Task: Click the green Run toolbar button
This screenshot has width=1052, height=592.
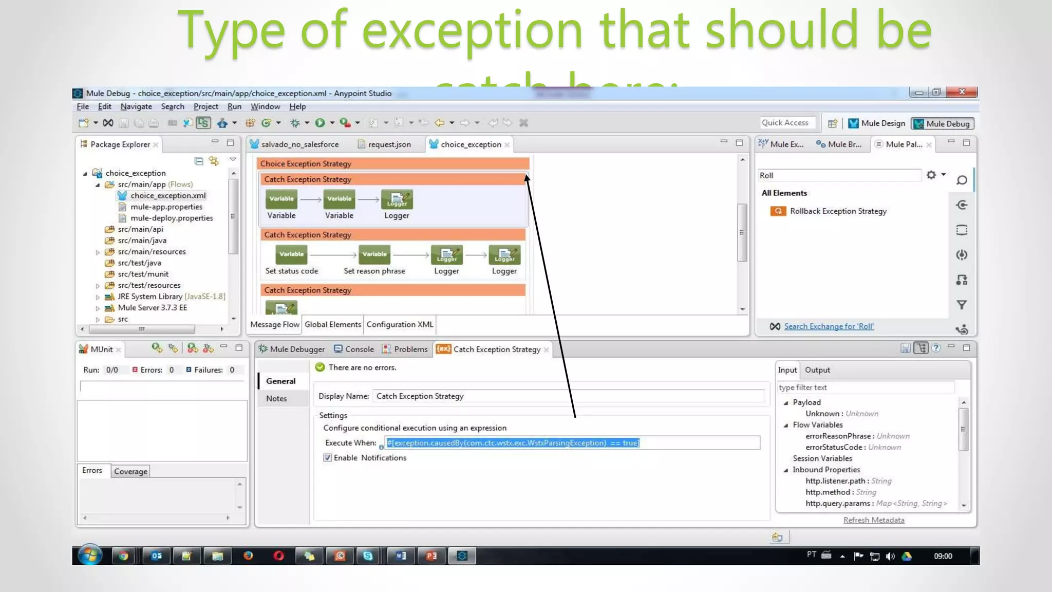Action: 320,123
